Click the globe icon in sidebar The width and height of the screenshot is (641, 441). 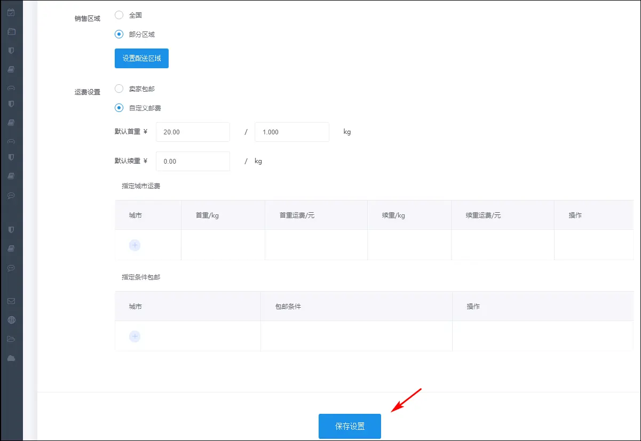pos(11,320)
